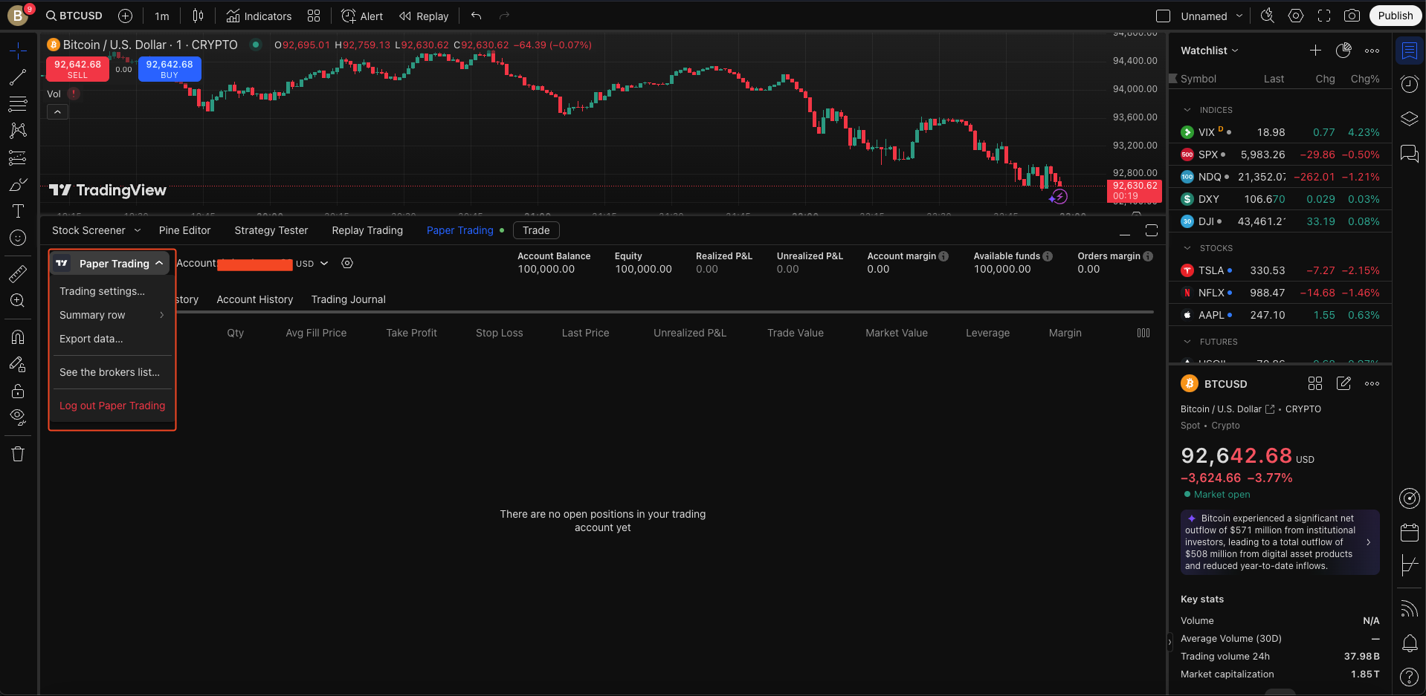Open the account USD currency dropdown
The height and width of the screenshot is (696, 1426).
click(x=312, y=264)
